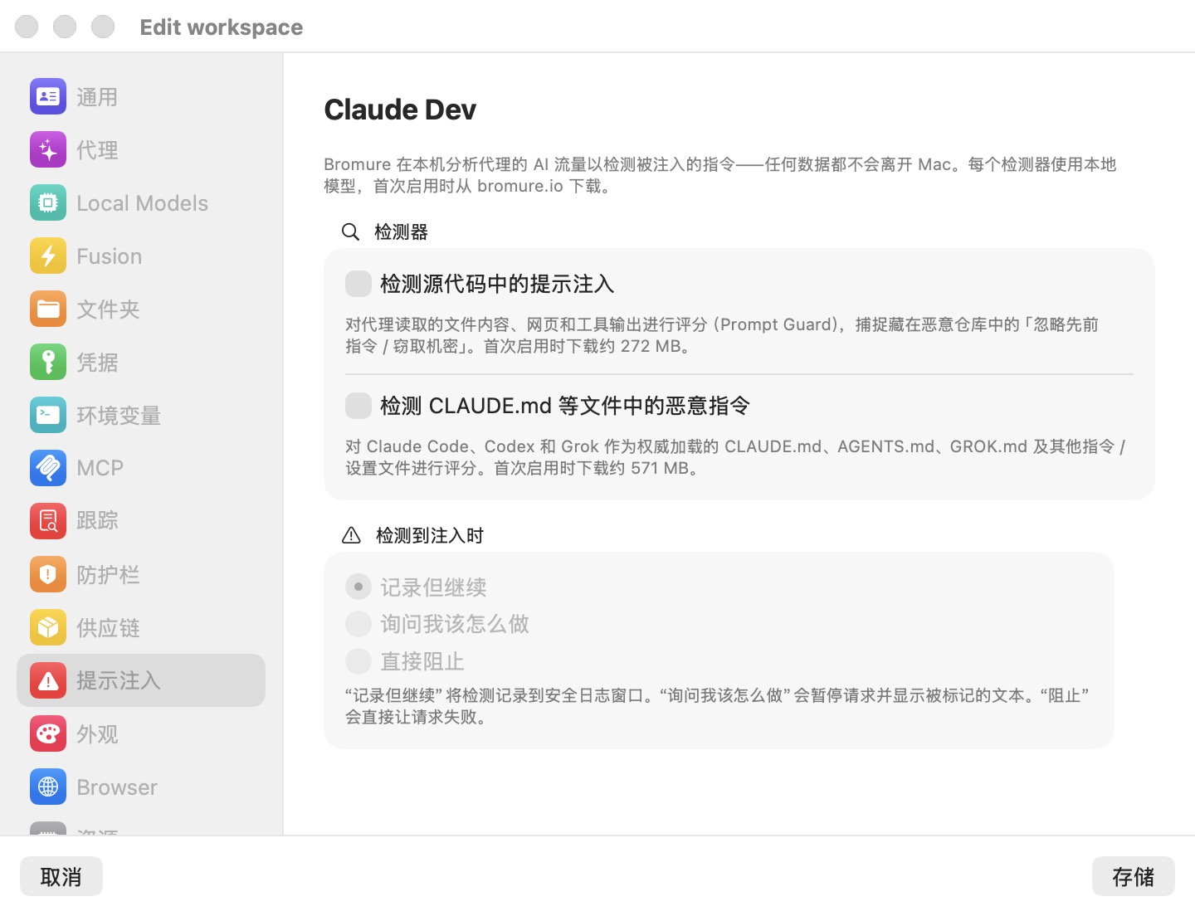Image resolution: width=1195 pixels, height=916 pixels.
Task: Select the 直接阻止 radio option
Action: [358, 661]
